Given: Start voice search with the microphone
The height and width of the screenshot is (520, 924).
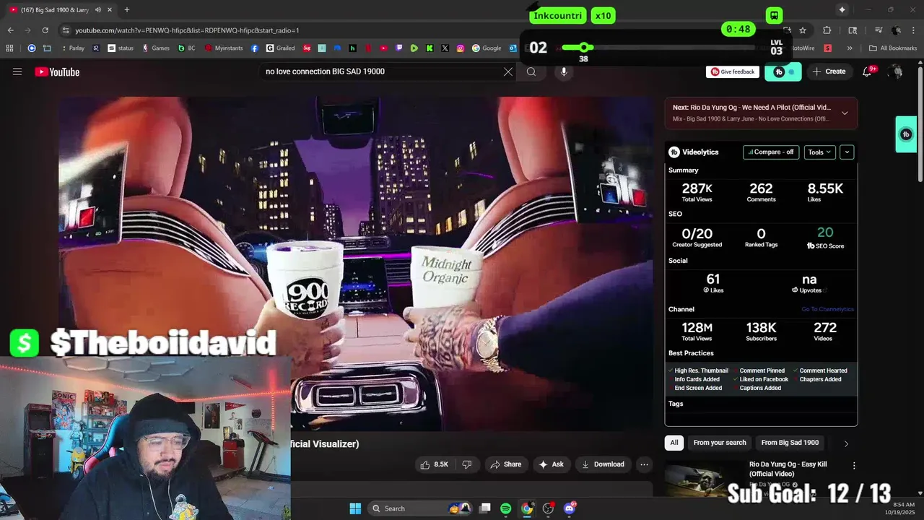Looking at the screenshot, I should click(564, 71).
